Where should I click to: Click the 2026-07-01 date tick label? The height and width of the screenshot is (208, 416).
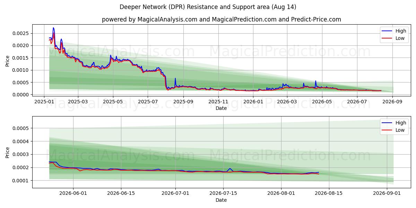(x=176, y=193)
